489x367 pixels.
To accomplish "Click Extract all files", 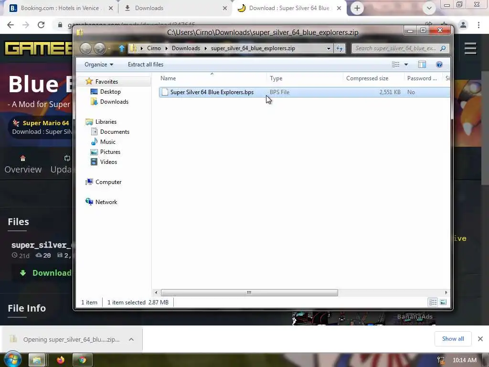I will tap(146, 65).
